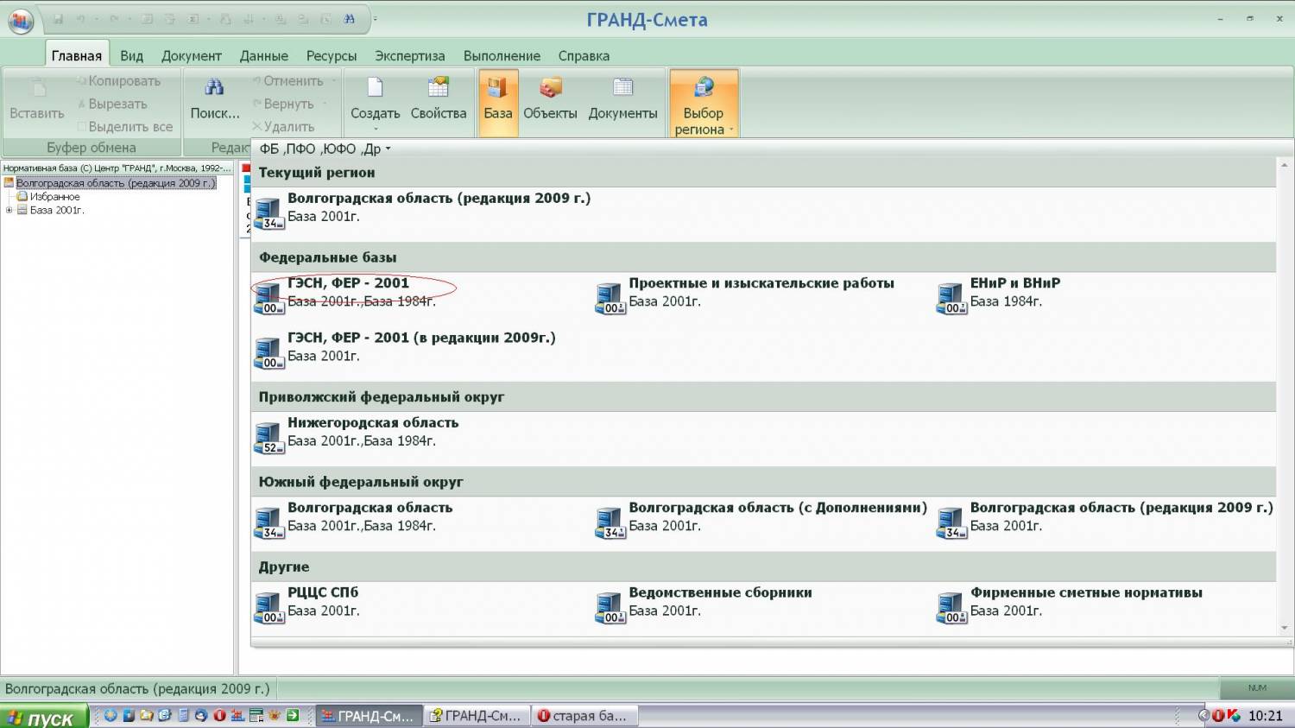Viewport: 1295px width, 728px height.
Task: Open the Поиск search tool in the ribbon
Action: (x=215, y=99)
